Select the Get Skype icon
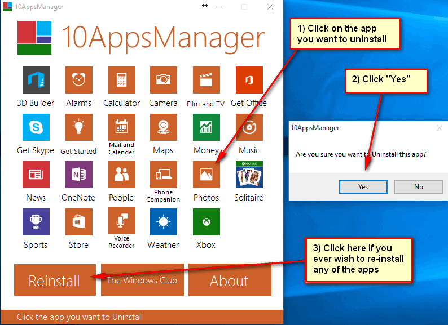This screenshot has width=448, height=325. (36, 127)
